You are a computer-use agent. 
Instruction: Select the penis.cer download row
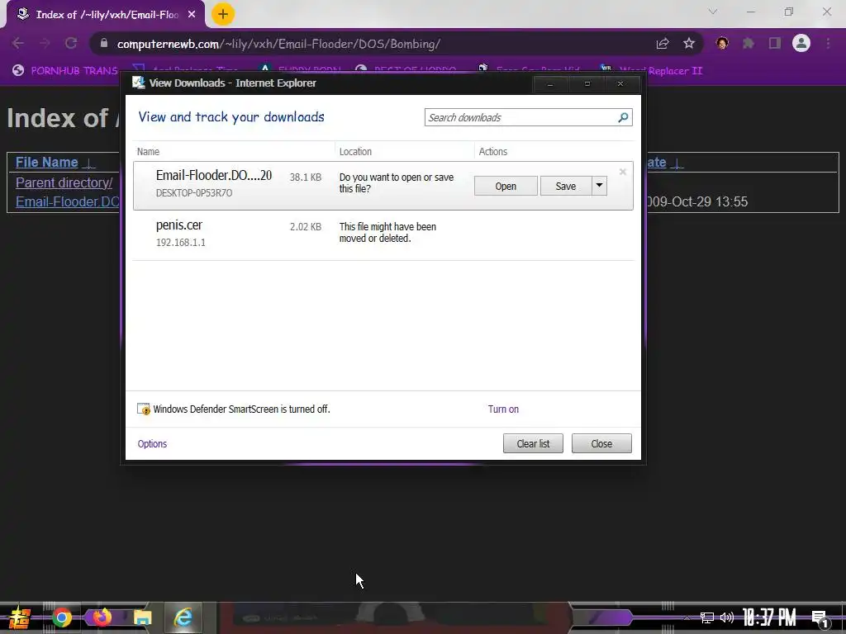[383, 234]
